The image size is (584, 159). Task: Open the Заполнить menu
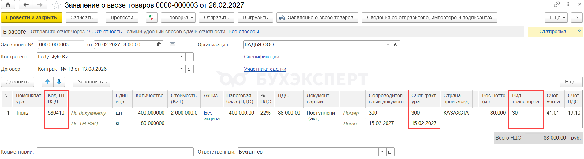tap(91, 82)
